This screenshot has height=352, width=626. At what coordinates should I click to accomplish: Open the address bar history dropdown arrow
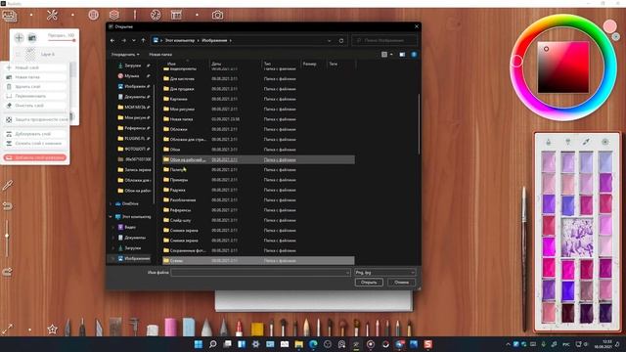coord(330,41)
